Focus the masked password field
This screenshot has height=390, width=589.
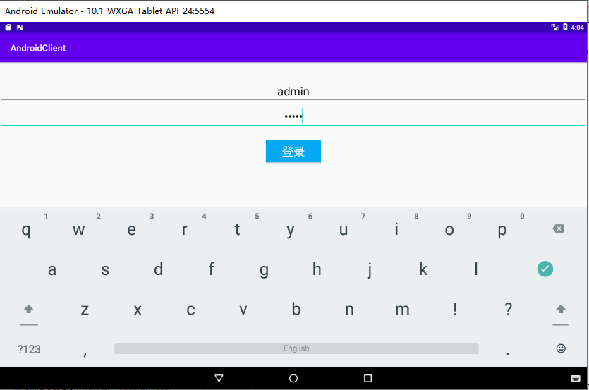pyautogui.click(x=293, y=116)
